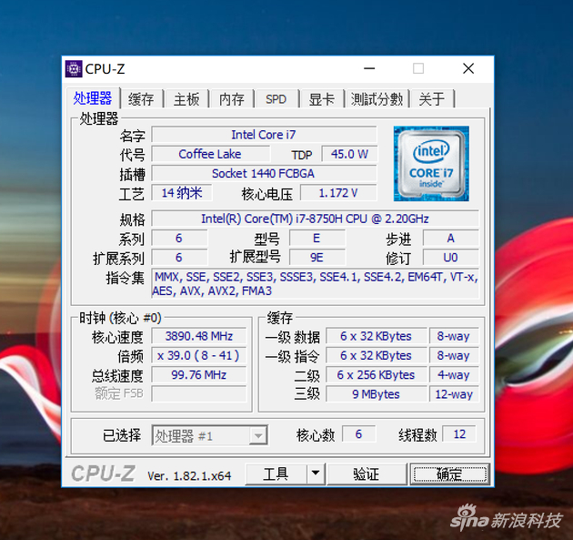The width and height of the screenshot is (573, 540).
Task: Click the 修订 value 'U0'
Action: (450, 258)
